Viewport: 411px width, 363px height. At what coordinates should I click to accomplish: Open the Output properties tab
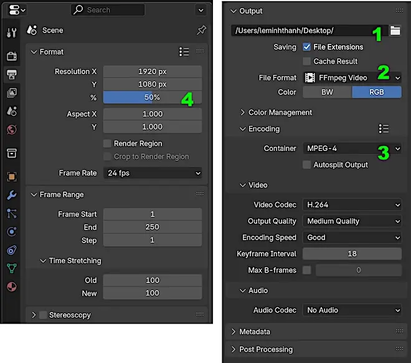[x=12, y=75]
